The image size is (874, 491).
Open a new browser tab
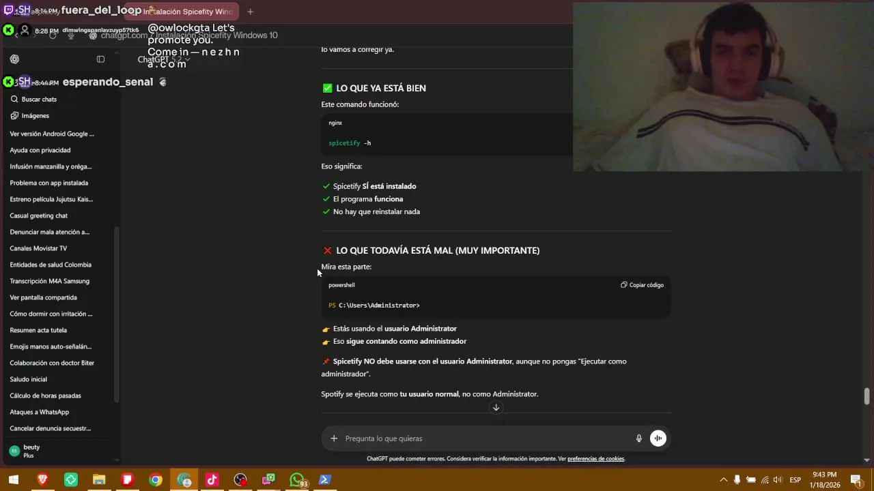click(250, 12)
